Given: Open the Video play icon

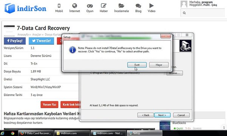Looking at the screenshot, I should click(151, 6).
